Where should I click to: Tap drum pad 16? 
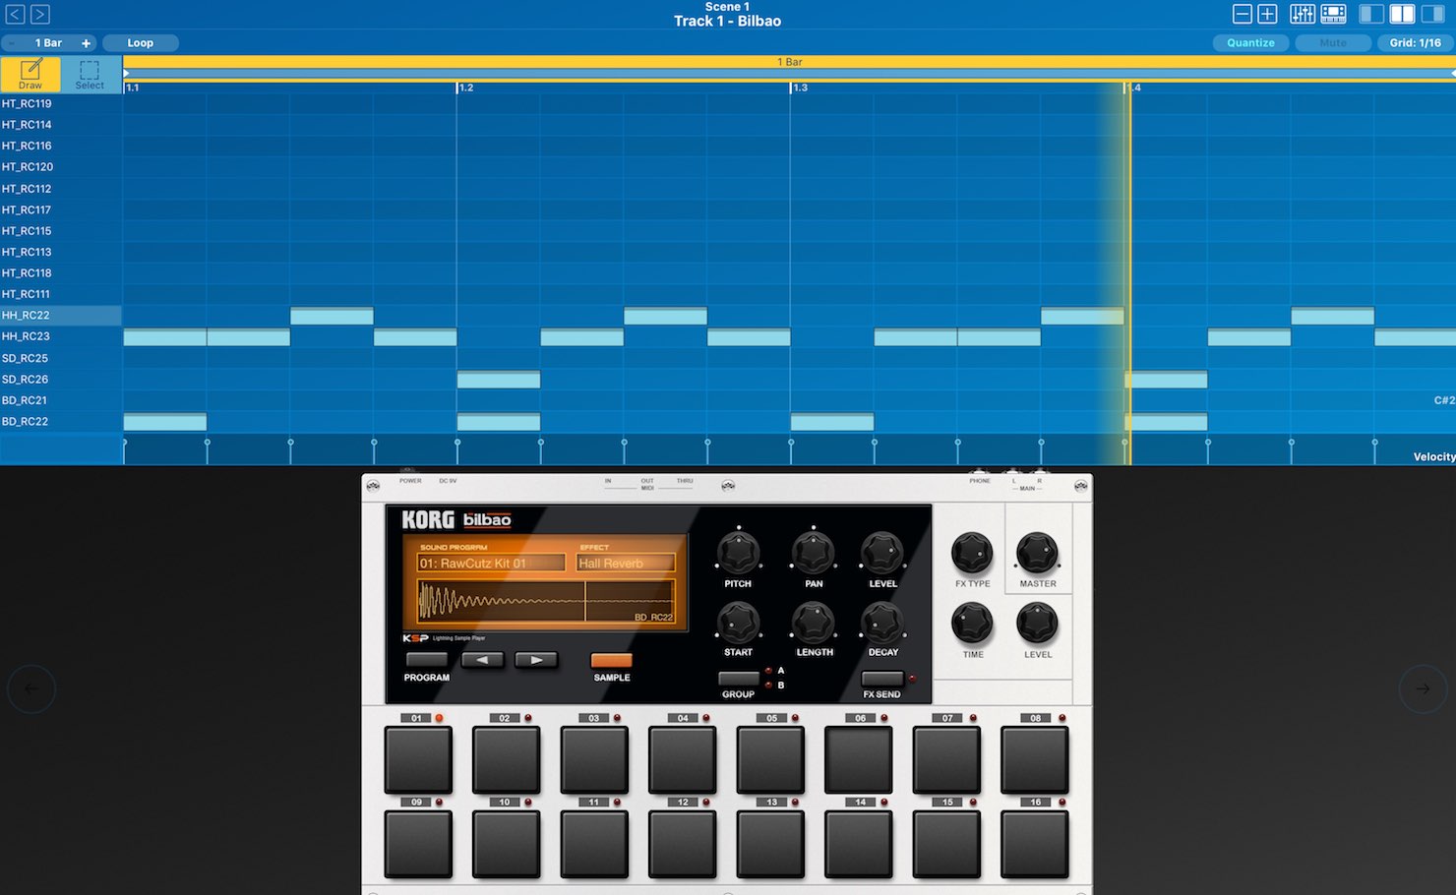click(1035, 844)
